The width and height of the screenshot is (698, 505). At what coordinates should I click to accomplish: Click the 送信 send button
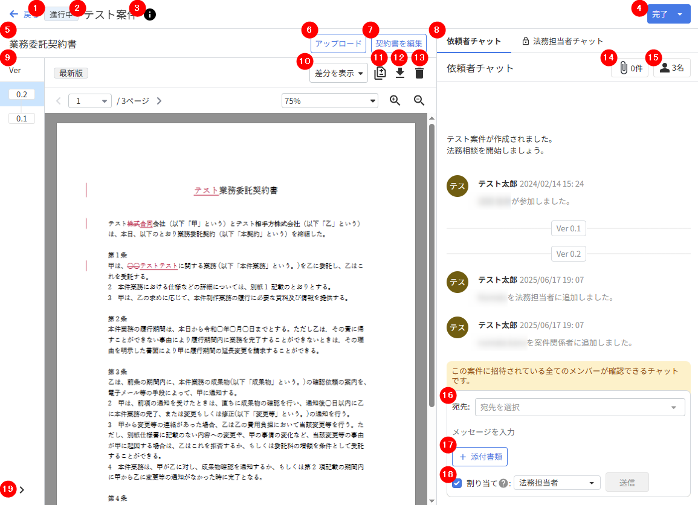coord(627,483)
